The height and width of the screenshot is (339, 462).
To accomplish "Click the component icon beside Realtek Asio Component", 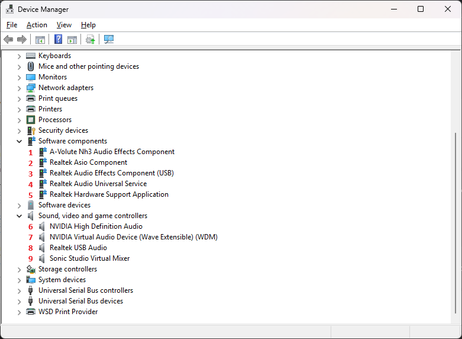I will [43, 162].
